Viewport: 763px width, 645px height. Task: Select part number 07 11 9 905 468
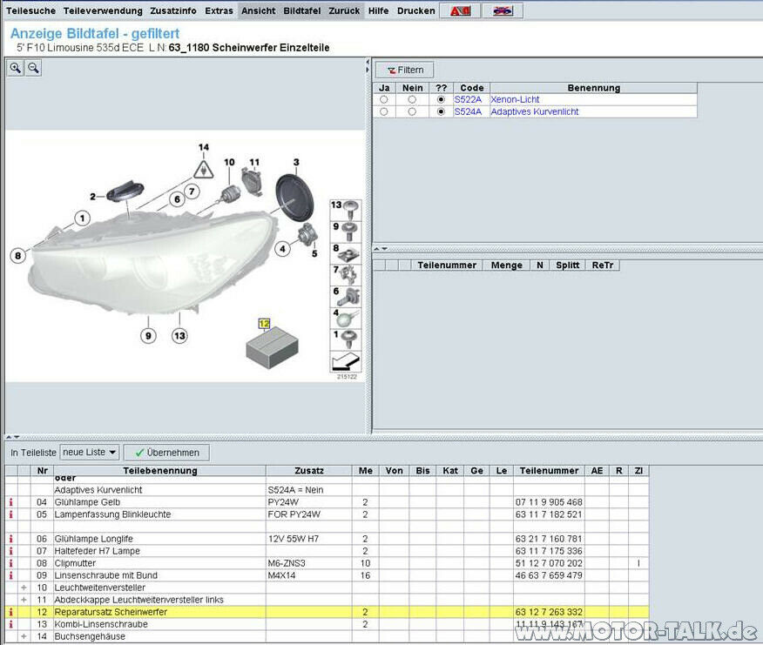coord(549,502)
